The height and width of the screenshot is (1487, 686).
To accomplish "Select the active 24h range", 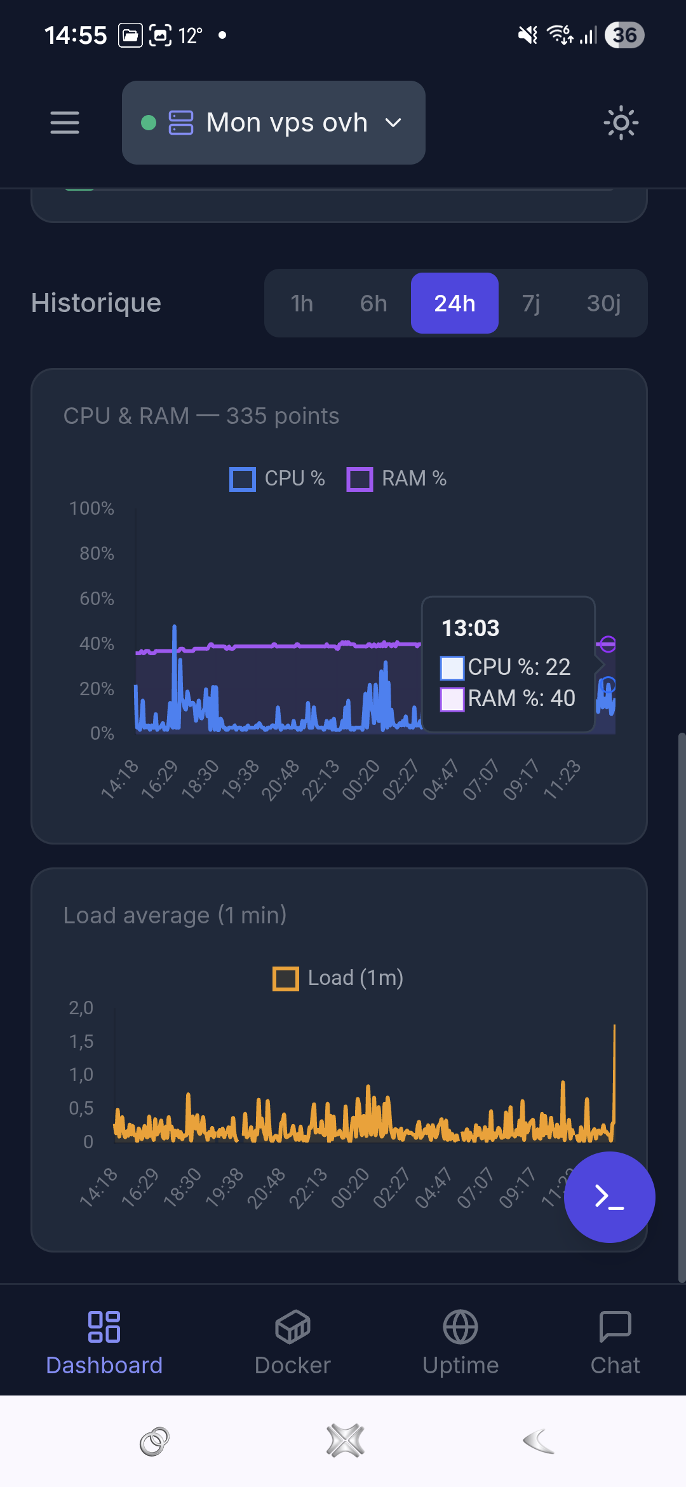I will [455, 303].
